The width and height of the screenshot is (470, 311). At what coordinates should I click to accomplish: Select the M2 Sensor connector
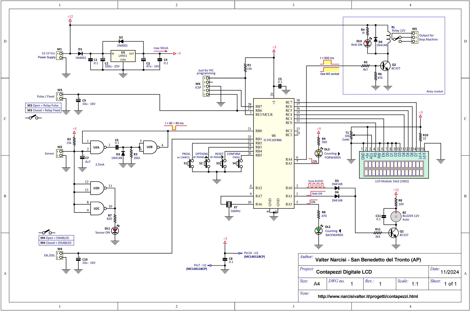[60, 153]
